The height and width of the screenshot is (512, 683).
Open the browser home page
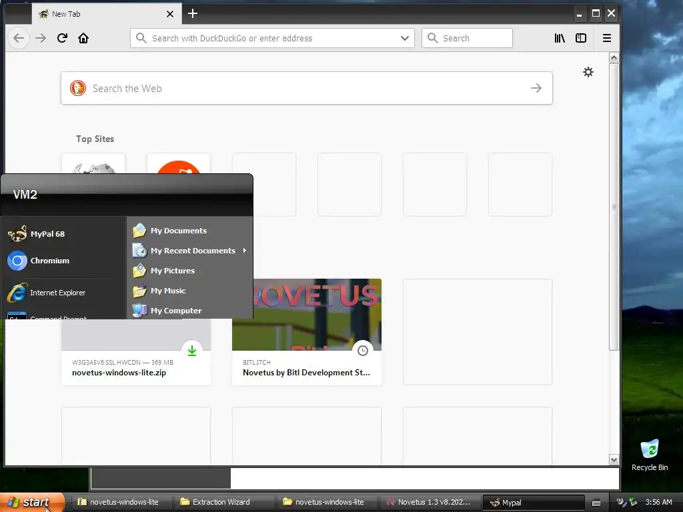tap(83, 38)
